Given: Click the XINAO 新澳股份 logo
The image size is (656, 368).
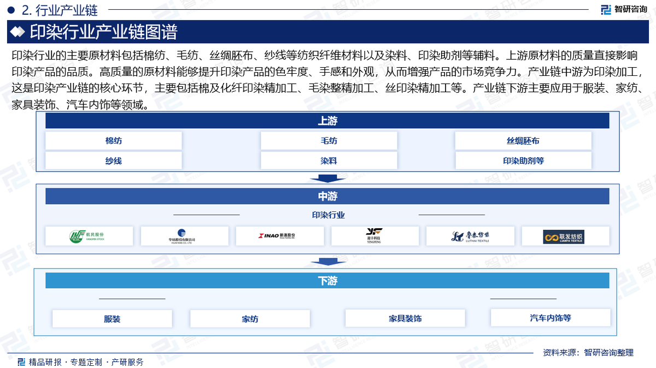Looking at the screenshot, I should click(x=279, y=236).
